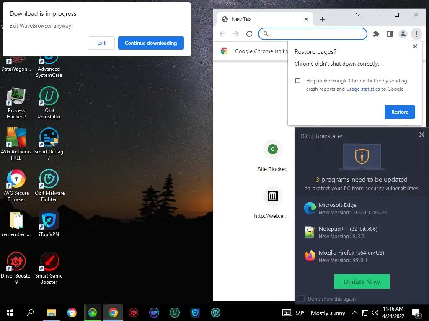Open Chrome profile avatar icon
This screenshot has width=429, height=321.
click(x=403, y=34)
